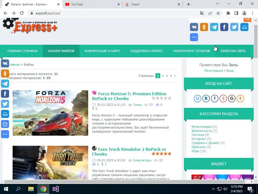Click Twitter icon in left floating sidebar
This screenshot has height=194, width=258.
click(x=5, y=104)
